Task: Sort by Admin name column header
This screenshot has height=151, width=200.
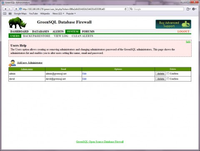Action: coord(27,69)
